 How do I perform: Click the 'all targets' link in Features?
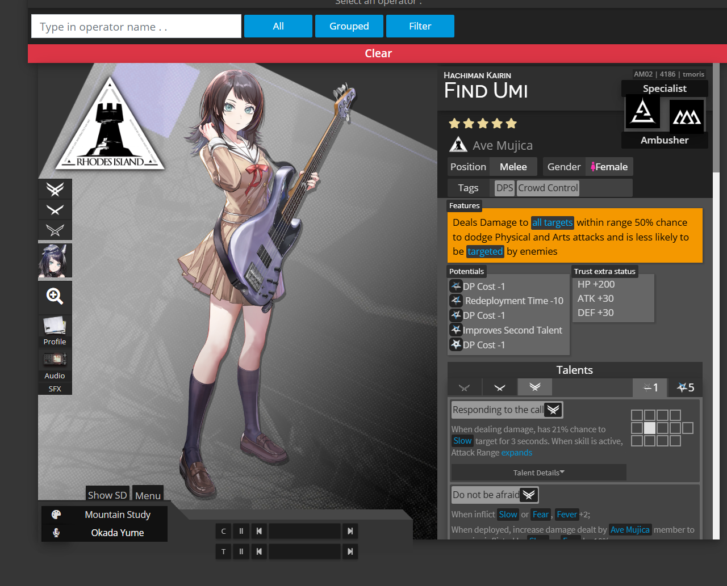point(553,222)
